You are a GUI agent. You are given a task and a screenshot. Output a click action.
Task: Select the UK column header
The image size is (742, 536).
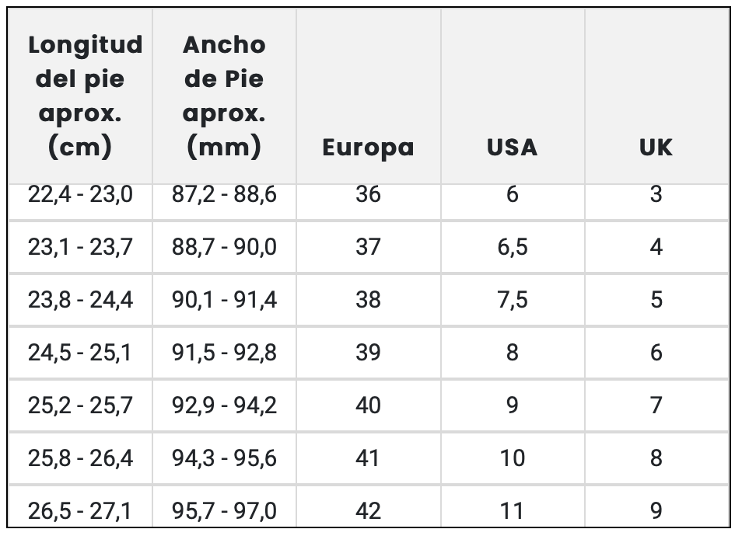(x=656, y=148)
